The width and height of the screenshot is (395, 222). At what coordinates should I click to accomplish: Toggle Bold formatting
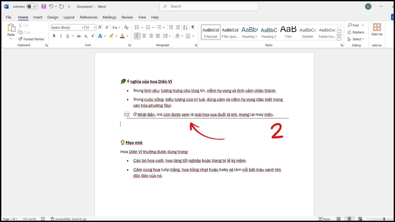[54, 36]
